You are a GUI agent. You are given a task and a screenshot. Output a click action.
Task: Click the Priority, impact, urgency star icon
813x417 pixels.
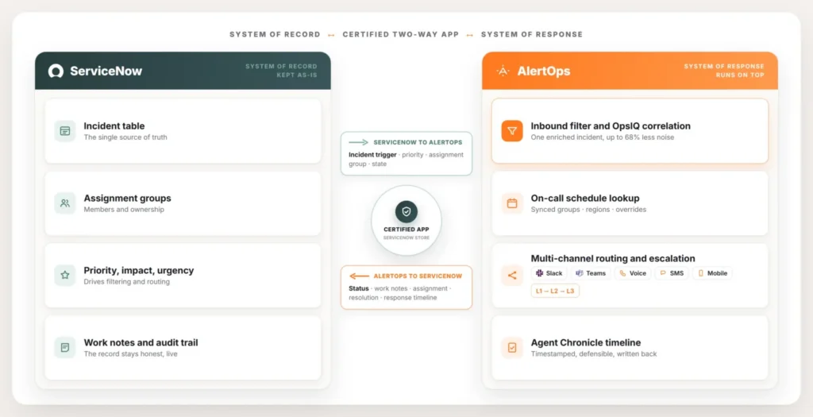click(65, 276)
